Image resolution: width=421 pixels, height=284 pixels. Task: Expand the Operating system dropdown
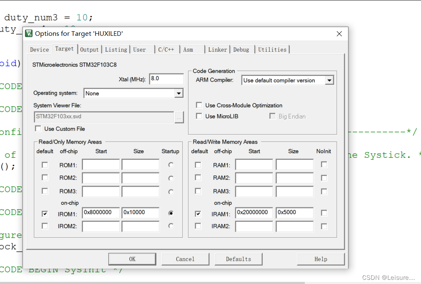coord(178,93)
